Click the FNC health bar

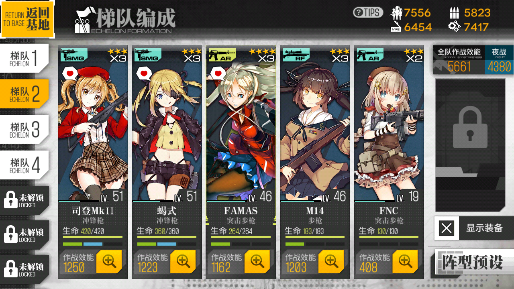[389, 237]
